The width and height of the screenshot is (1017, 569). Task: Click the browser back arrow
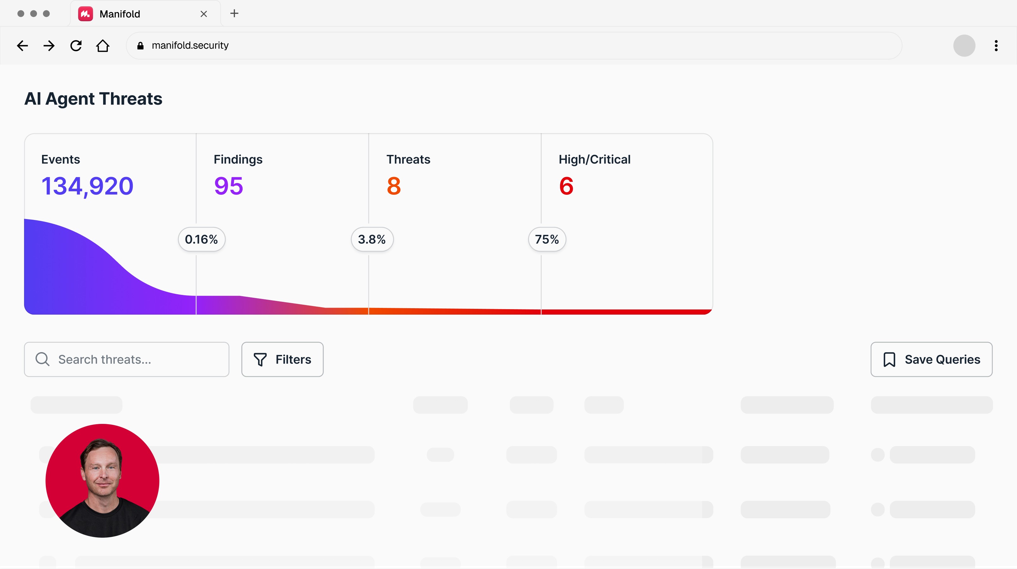click(x=22, y=46)
